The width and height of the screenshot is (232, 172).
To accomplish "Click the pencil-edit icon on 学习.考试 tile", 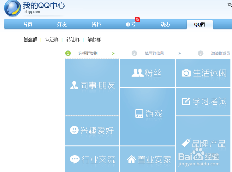I will click(x=186, y=101).
